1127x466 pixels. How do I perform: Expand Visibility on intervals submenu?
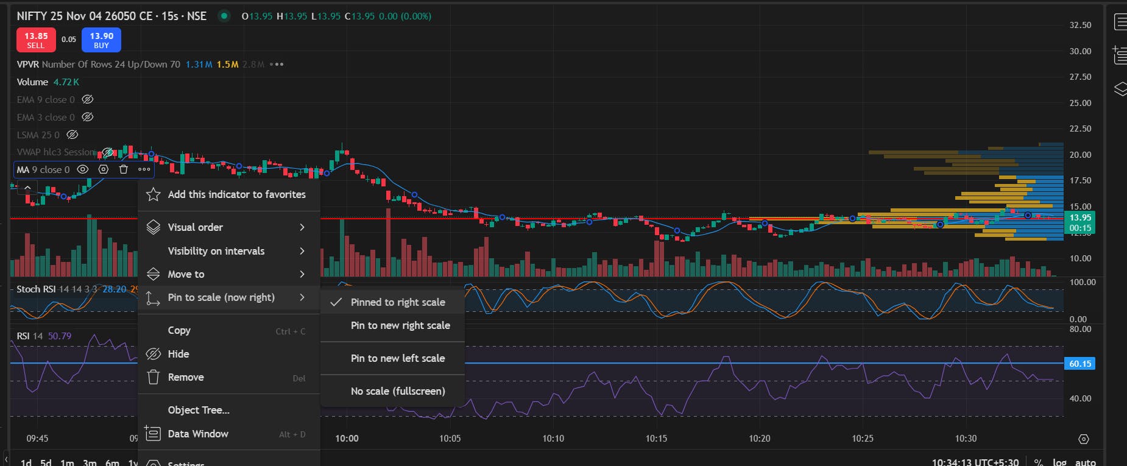(229, 251)
